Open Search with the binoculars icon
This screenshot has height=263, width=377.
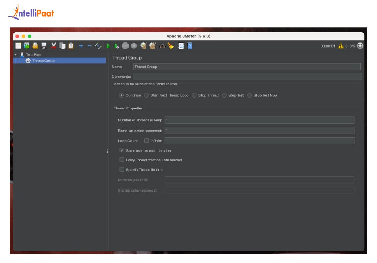tap(163, 46)
